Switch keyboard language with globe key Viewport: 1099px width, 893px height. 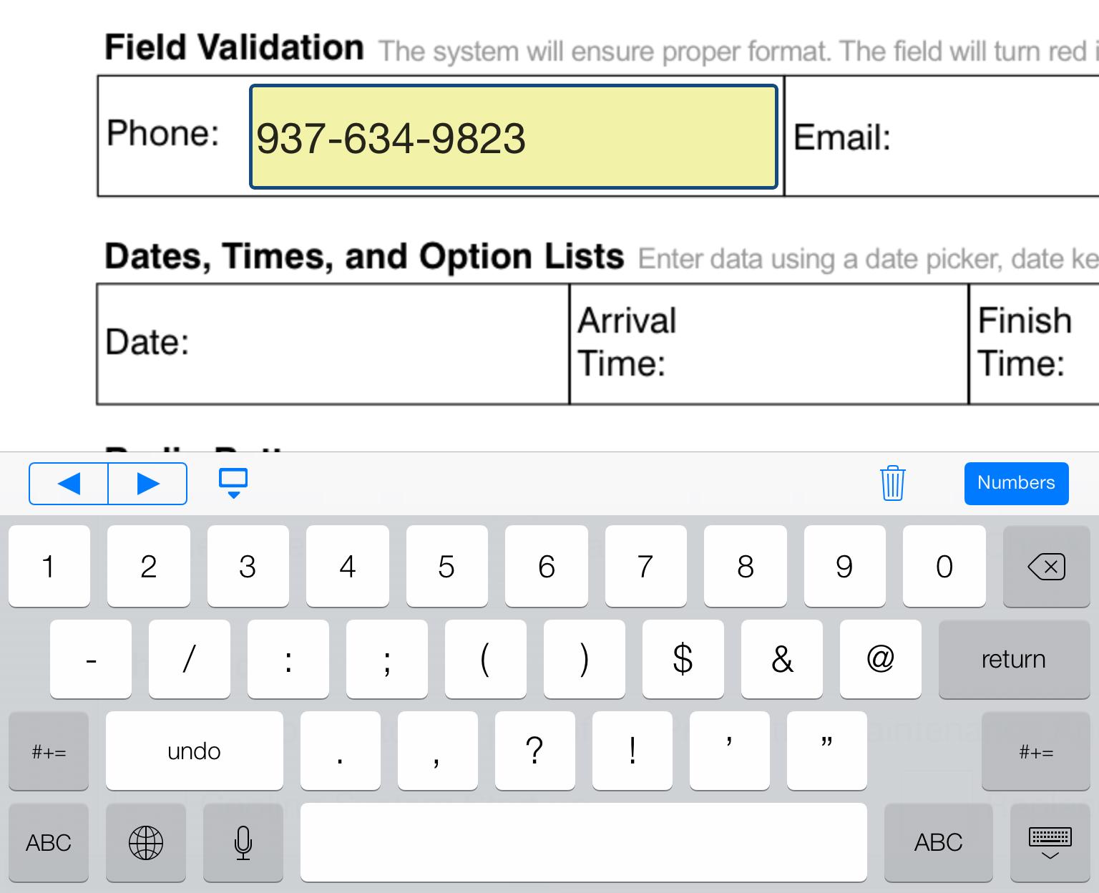tap(146, 842)
